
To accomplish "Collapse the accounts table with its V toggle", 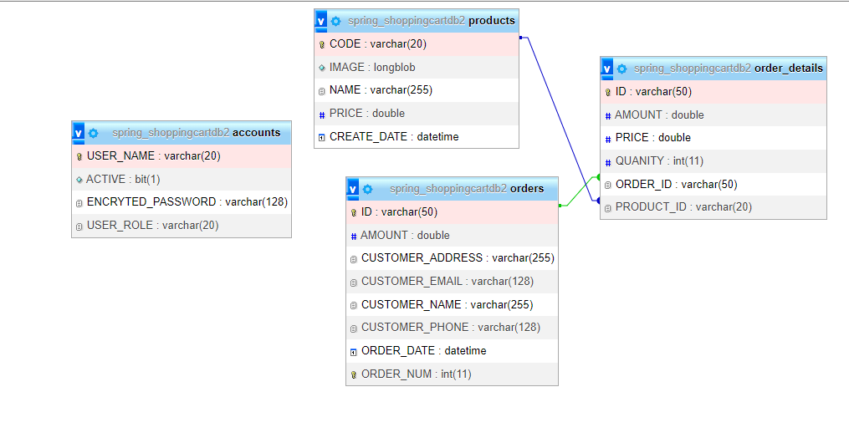I will (78, 133).
